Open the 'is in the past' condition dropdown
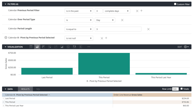Image resolution: width=193 pixels, height=110 pixels. (x=79, y=11)
